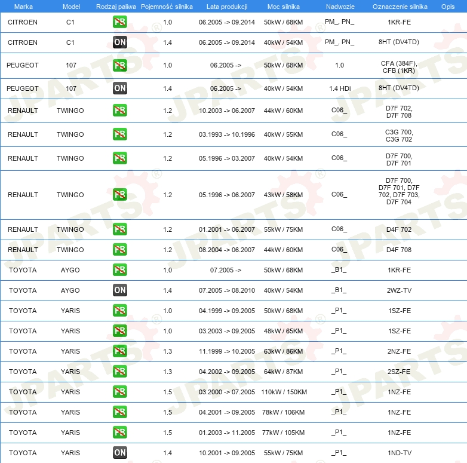The width and height of the screenshot is (467, 463).
Task: Click petrol icon for Twingo 43kW / 58KM row
Action: pyautogui.click(x=119, y=195)
